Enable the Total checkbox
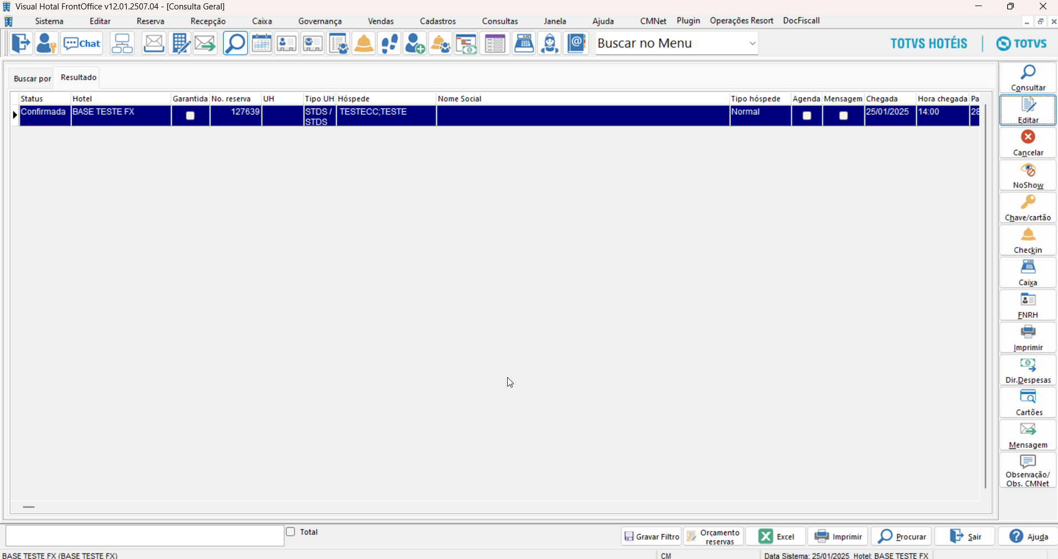The height and width of the screenshot is (559, 1058). pyautogui.click(x=291, y=532)
